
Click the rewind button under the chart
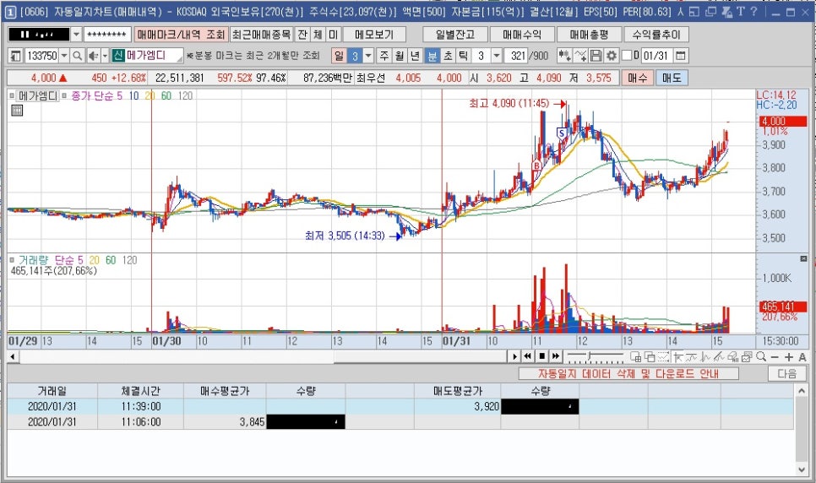tap(527, 356)
